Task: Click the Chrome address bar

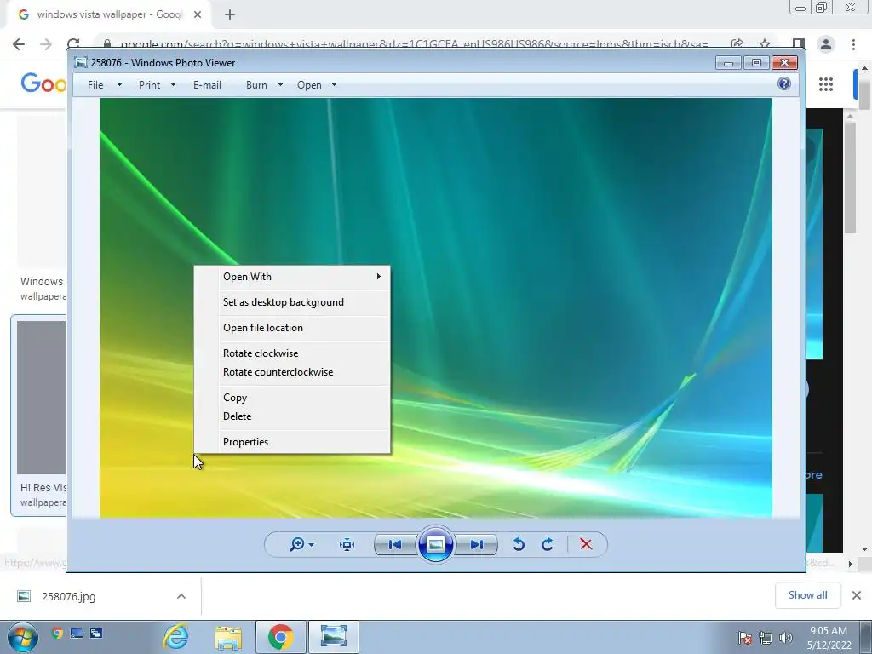Action: click(415, 44)
